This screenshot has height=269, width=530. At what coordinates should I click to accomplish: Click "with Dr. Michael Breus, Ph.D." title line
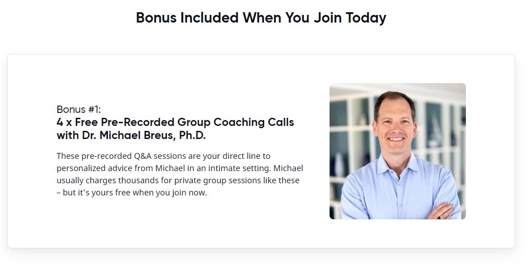pyautogui.click(x=131, y=135)
